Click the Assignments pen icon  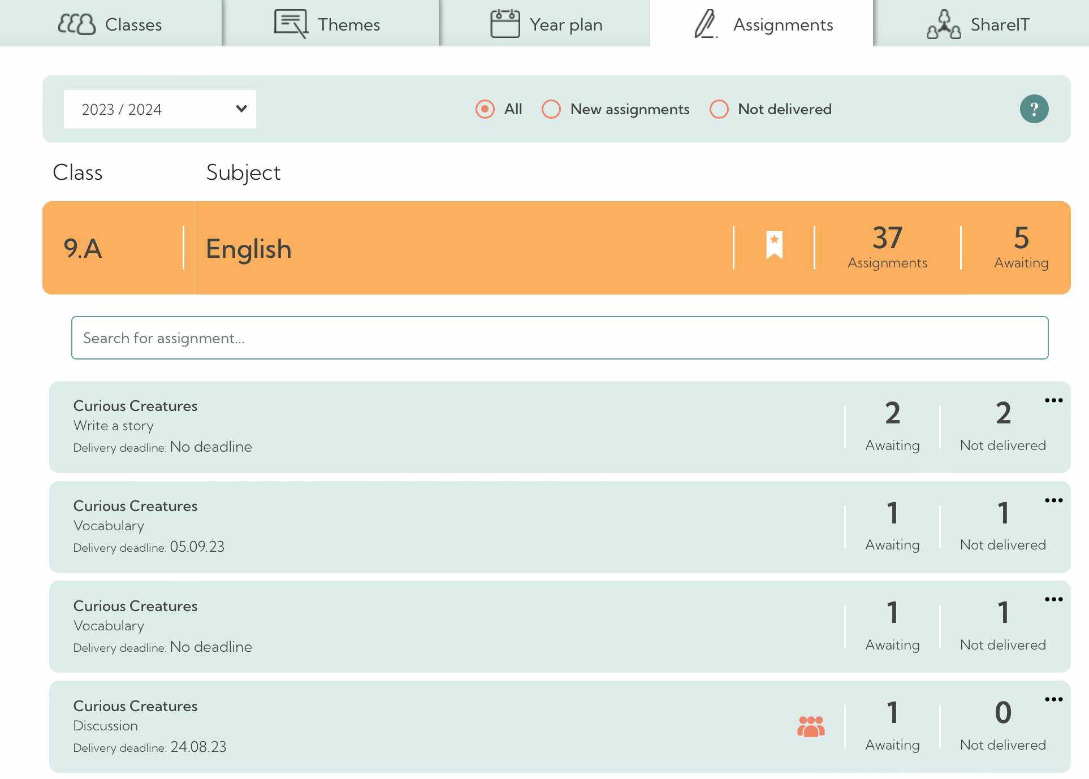pyautogui.click(x=705, y=25)
